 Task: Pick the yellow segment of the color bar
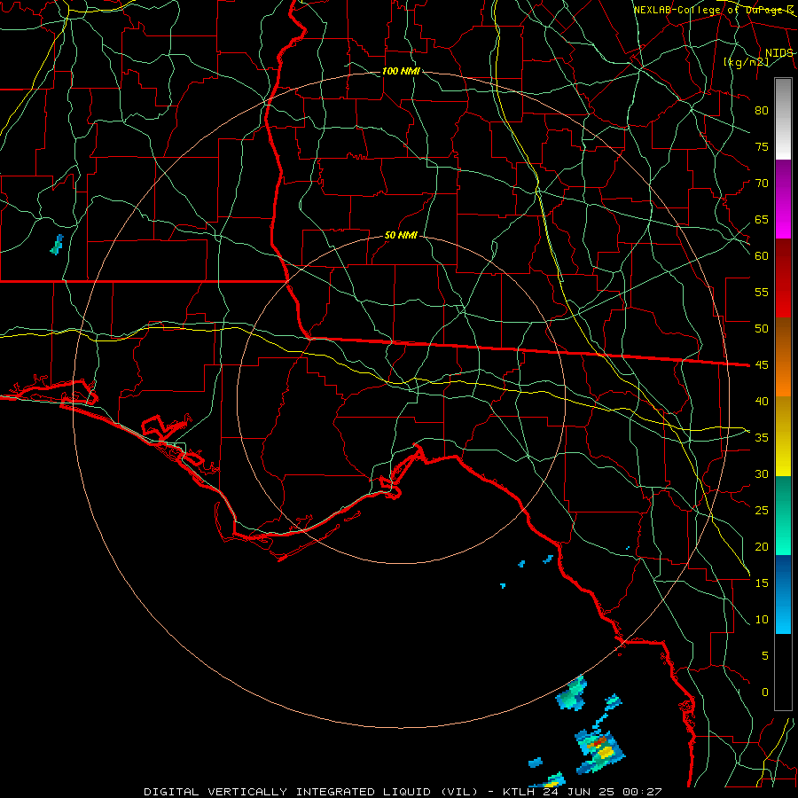click(783, 436)
